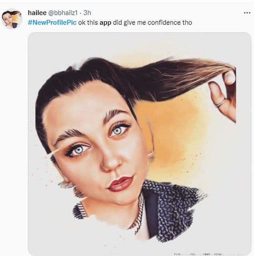Image resolution: width=254 pixels, height=256 pixels.
Task: Click the gray image background lower-left corner
Action: tap(44, 236)
